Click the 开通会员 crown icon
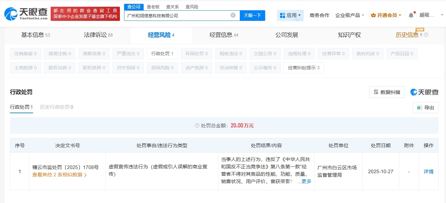446x203 pixels. point(374,15)
